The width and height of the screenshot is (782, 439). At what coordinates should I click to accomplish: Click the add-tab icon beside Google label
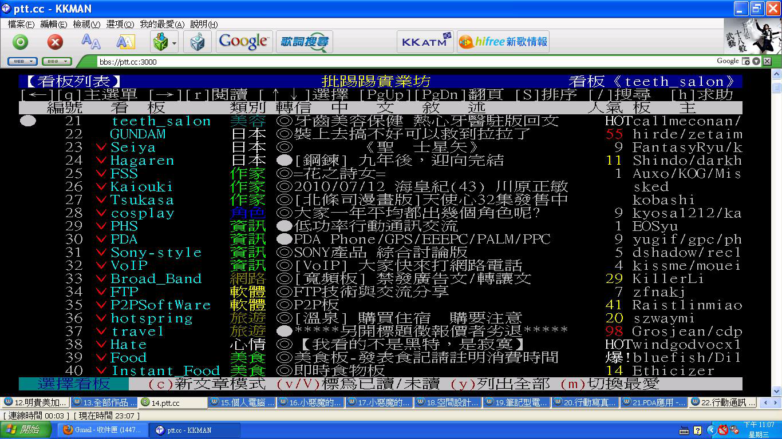pyautogui.click(x=747, y=61)
